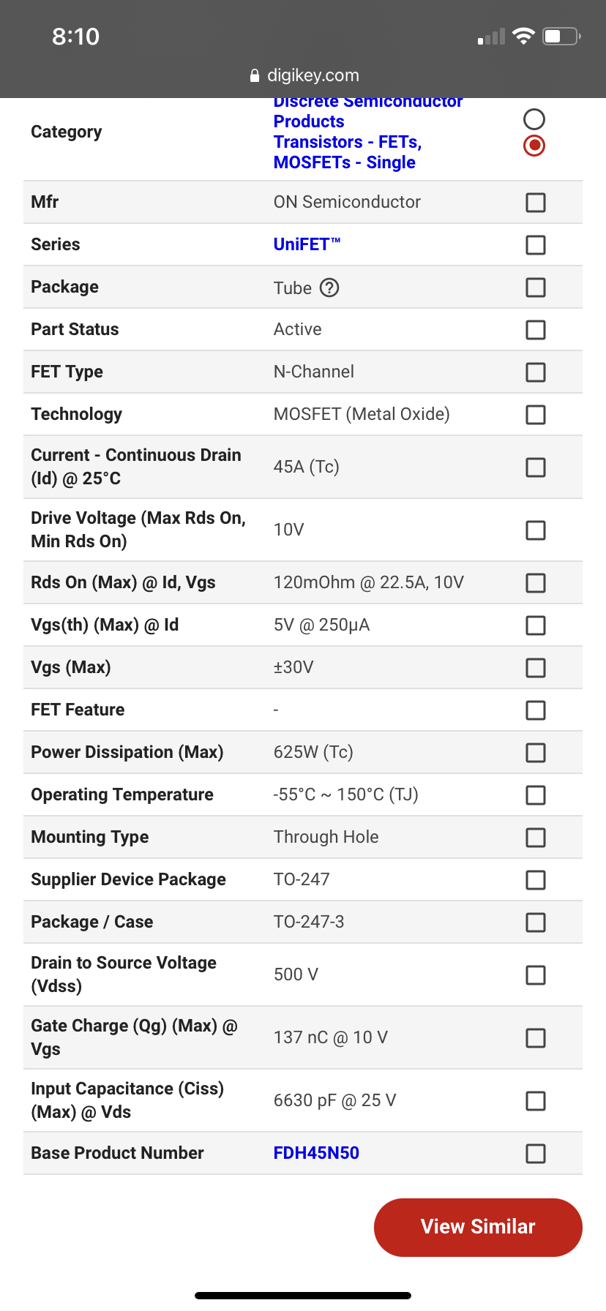606x1311 pixels.
Task: Open the FDH45N50 base product link
Action: point(316,1153)
